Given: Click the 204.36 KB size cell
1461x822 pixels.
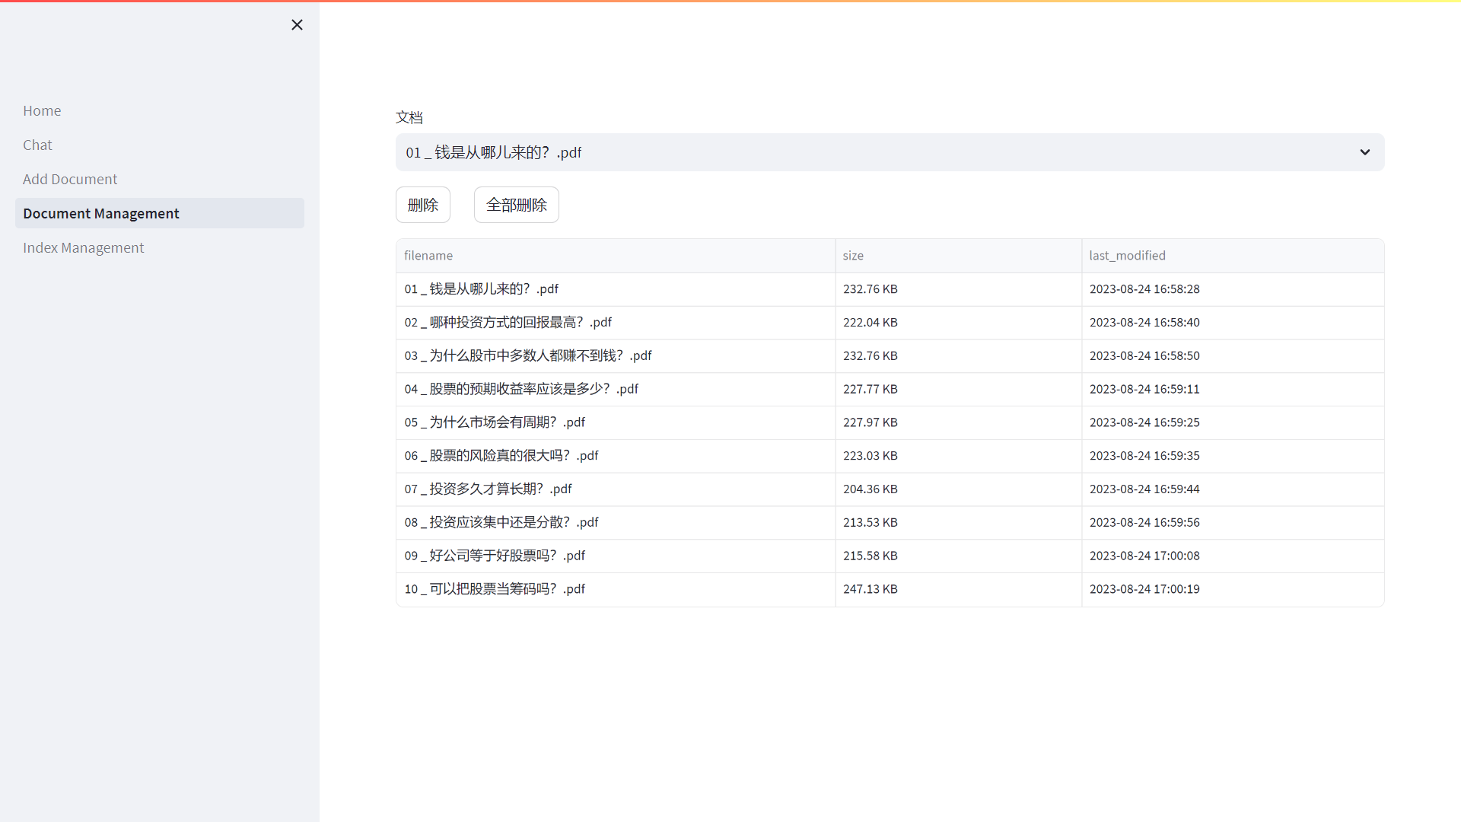Looking at the screenshot, I should pos(871,489).
